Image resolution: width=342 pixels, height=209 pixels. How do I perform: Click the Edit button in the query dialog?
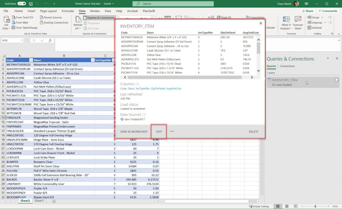click(x=159, y=131)
